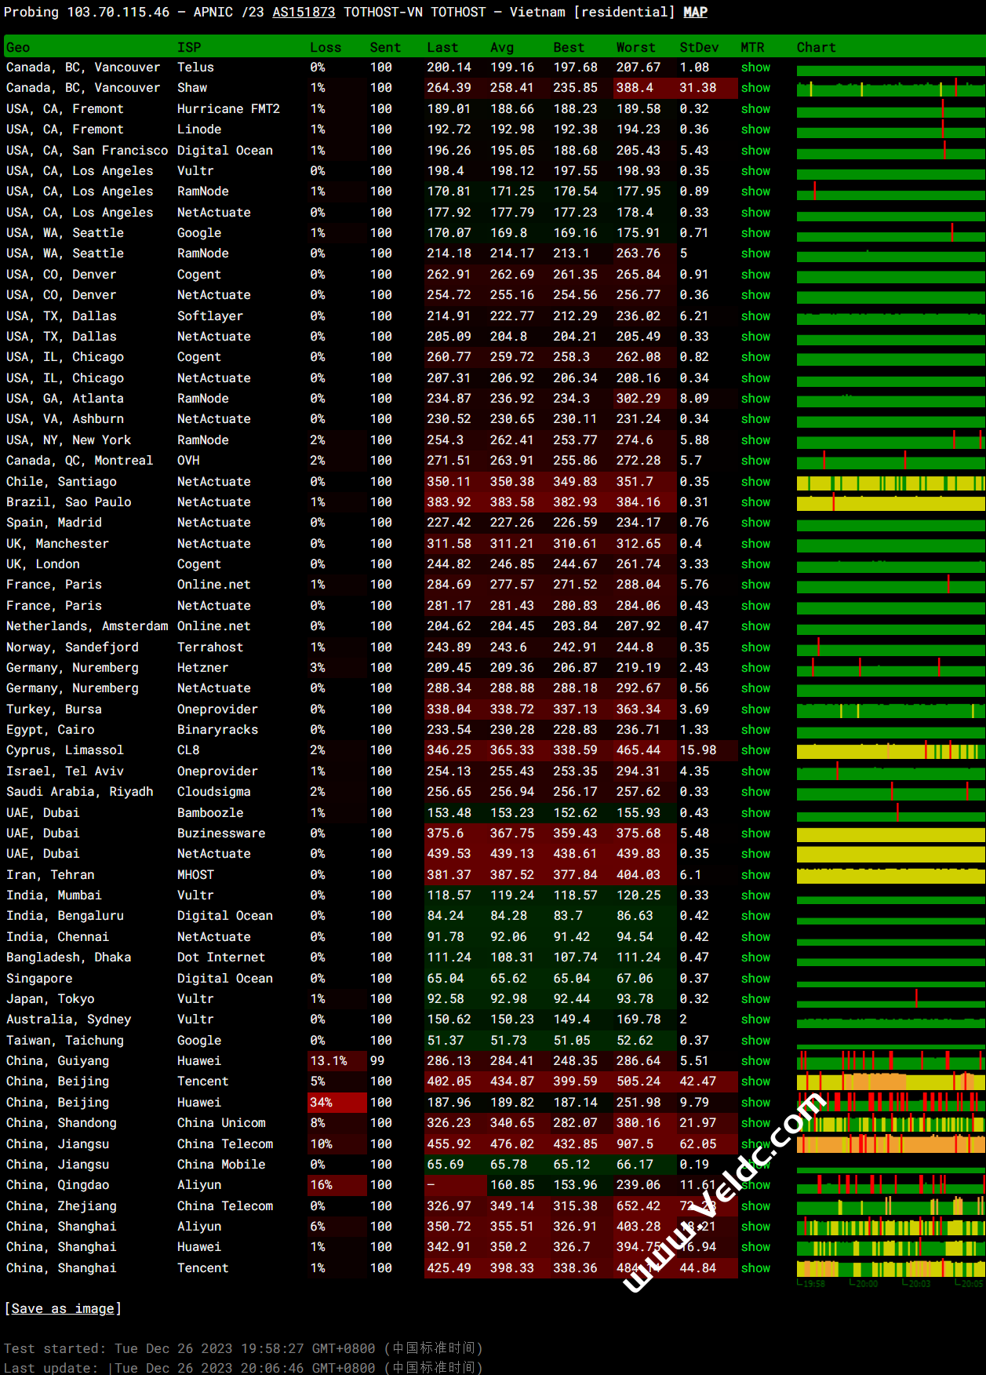
Task: Show MTR for Dubai Bamboozle row
Action: click(755, 813)
